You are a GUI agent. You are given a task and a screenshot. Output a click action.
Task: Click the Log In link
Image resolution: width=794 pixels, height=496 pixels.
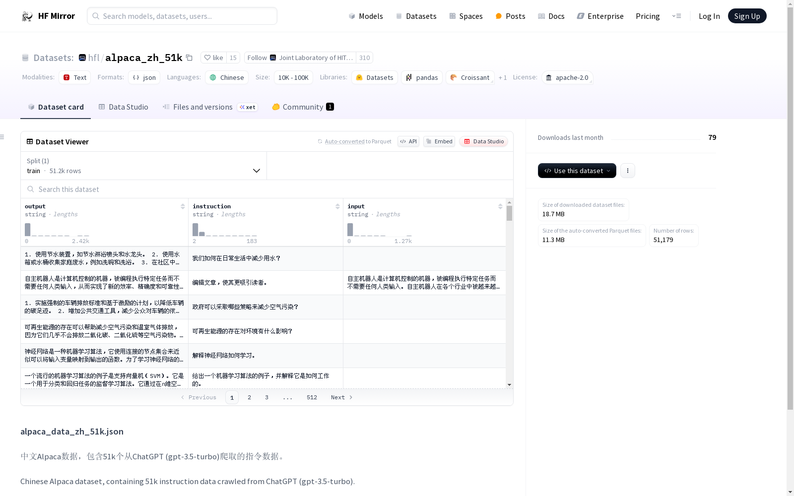coord(709,16)
